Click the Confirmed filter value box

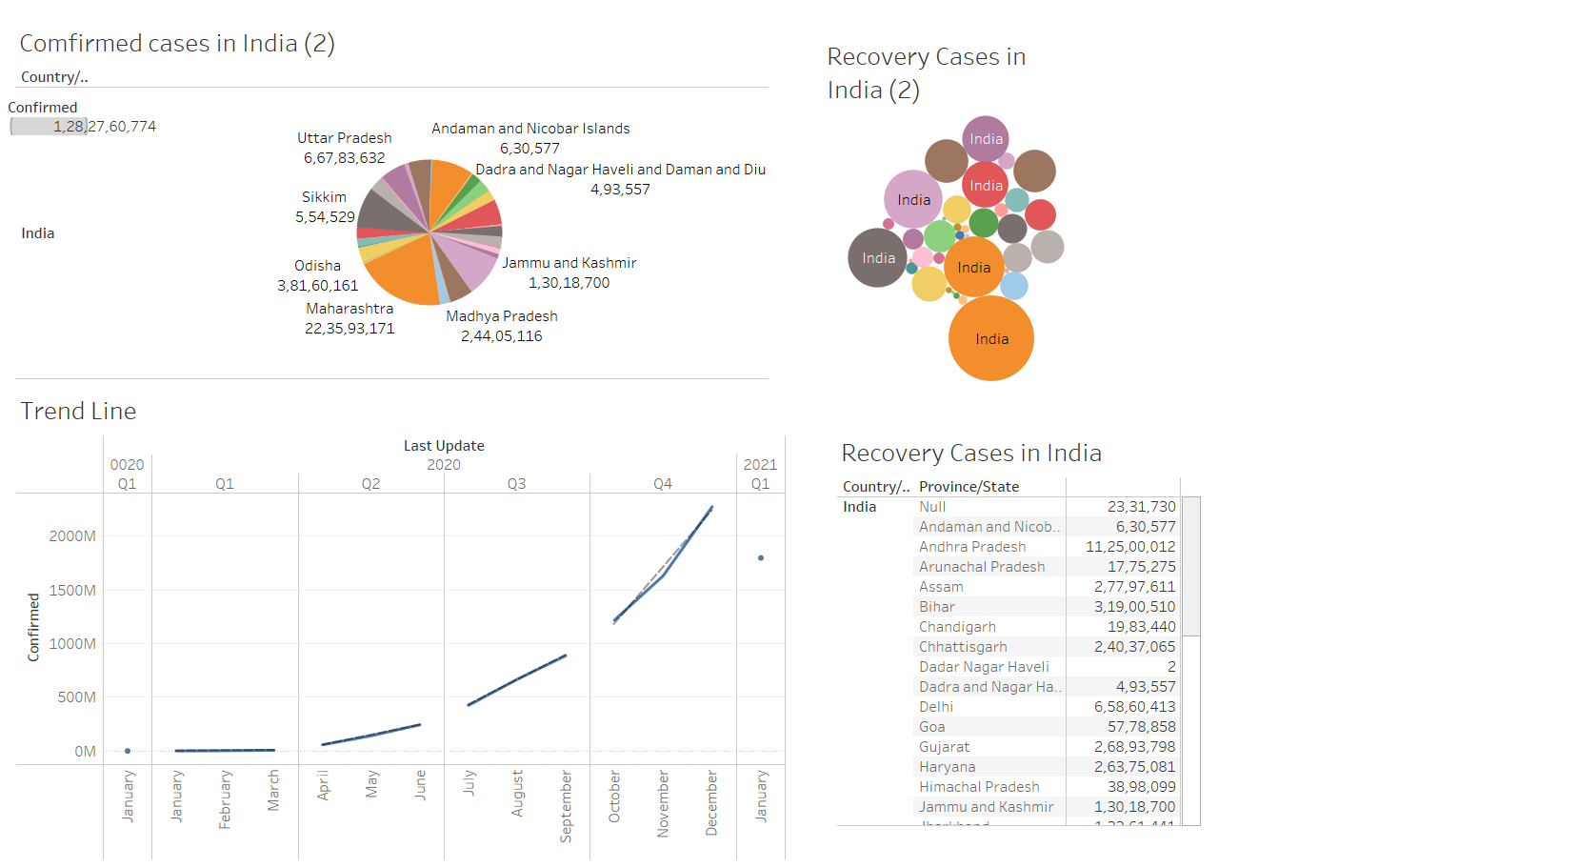(48, 125)
